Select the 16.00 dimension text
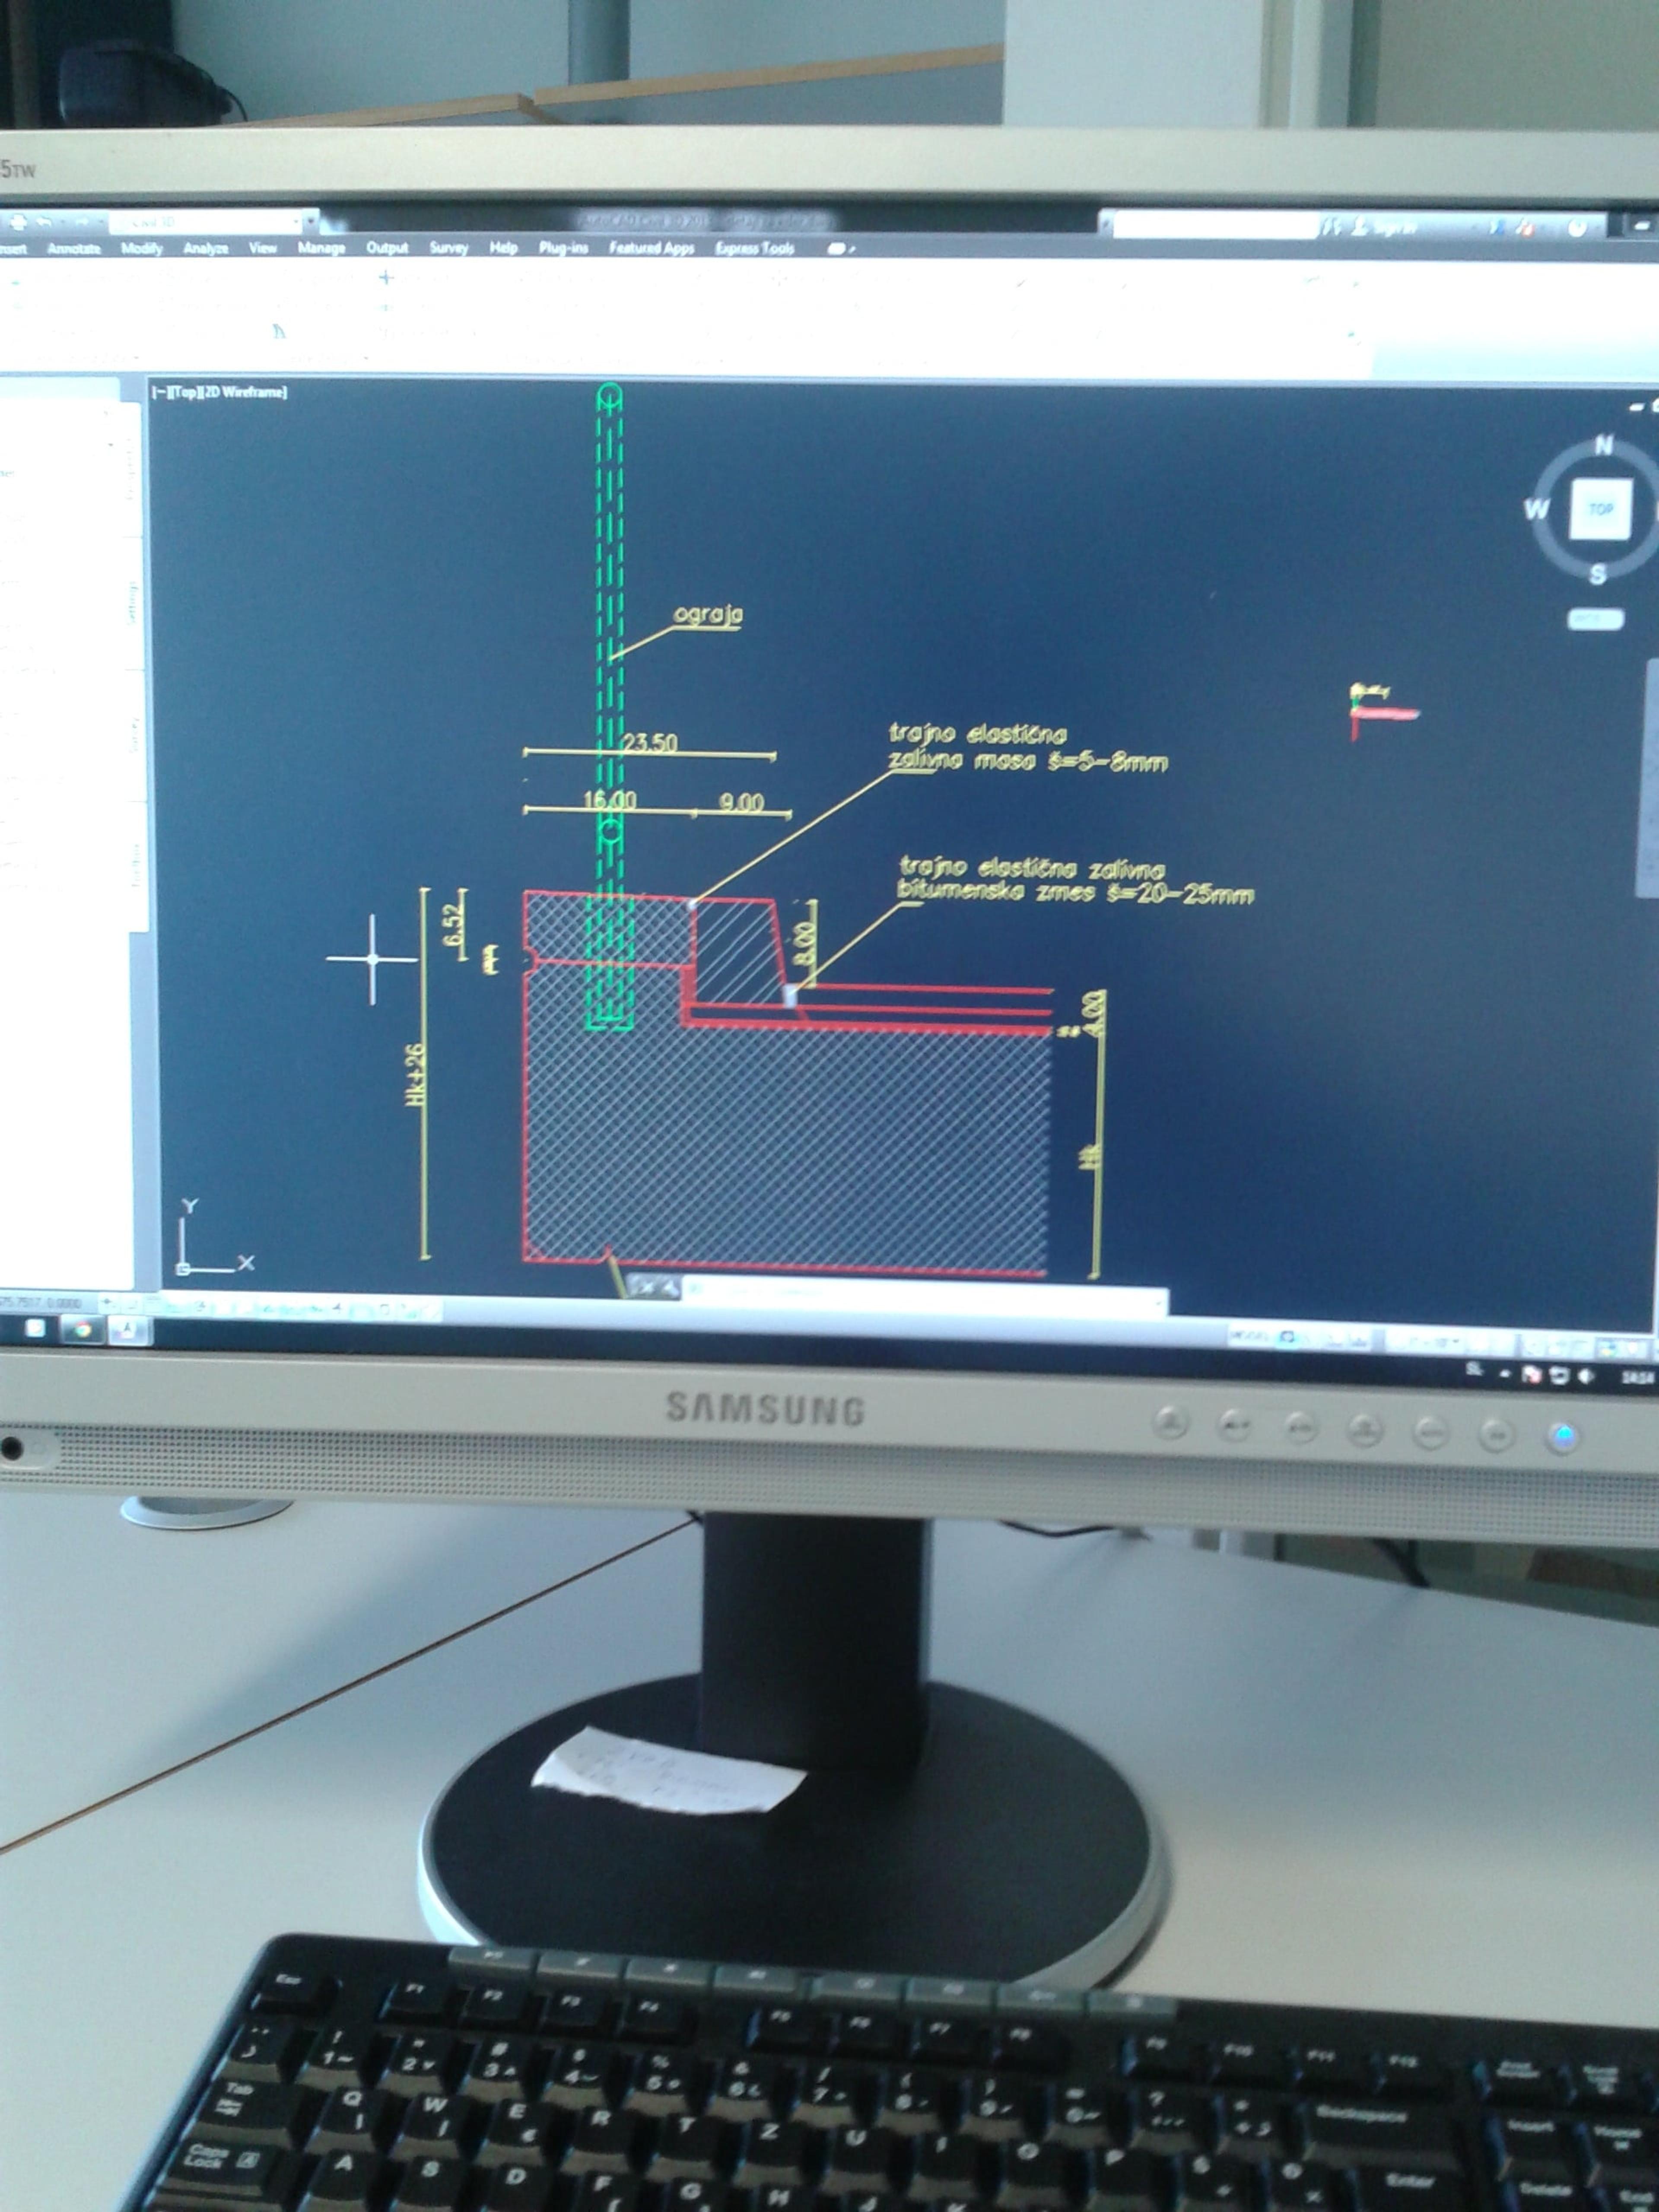The image size is (1659, 2212). click(x=610, y=800)
